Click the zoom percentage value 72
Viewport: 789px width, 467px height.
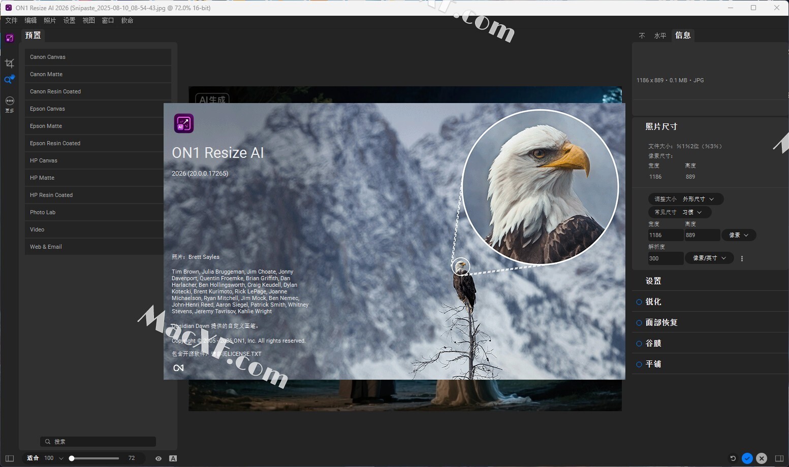132,458
